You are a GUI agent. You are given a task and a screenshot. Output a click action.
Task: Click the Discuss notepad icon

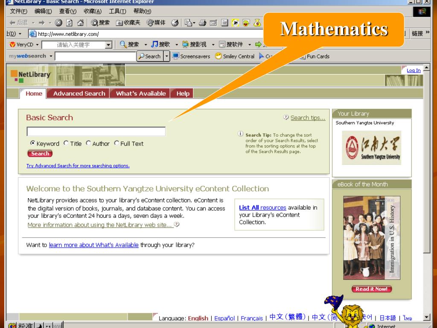pyautogui.click(x=224, y=23)
